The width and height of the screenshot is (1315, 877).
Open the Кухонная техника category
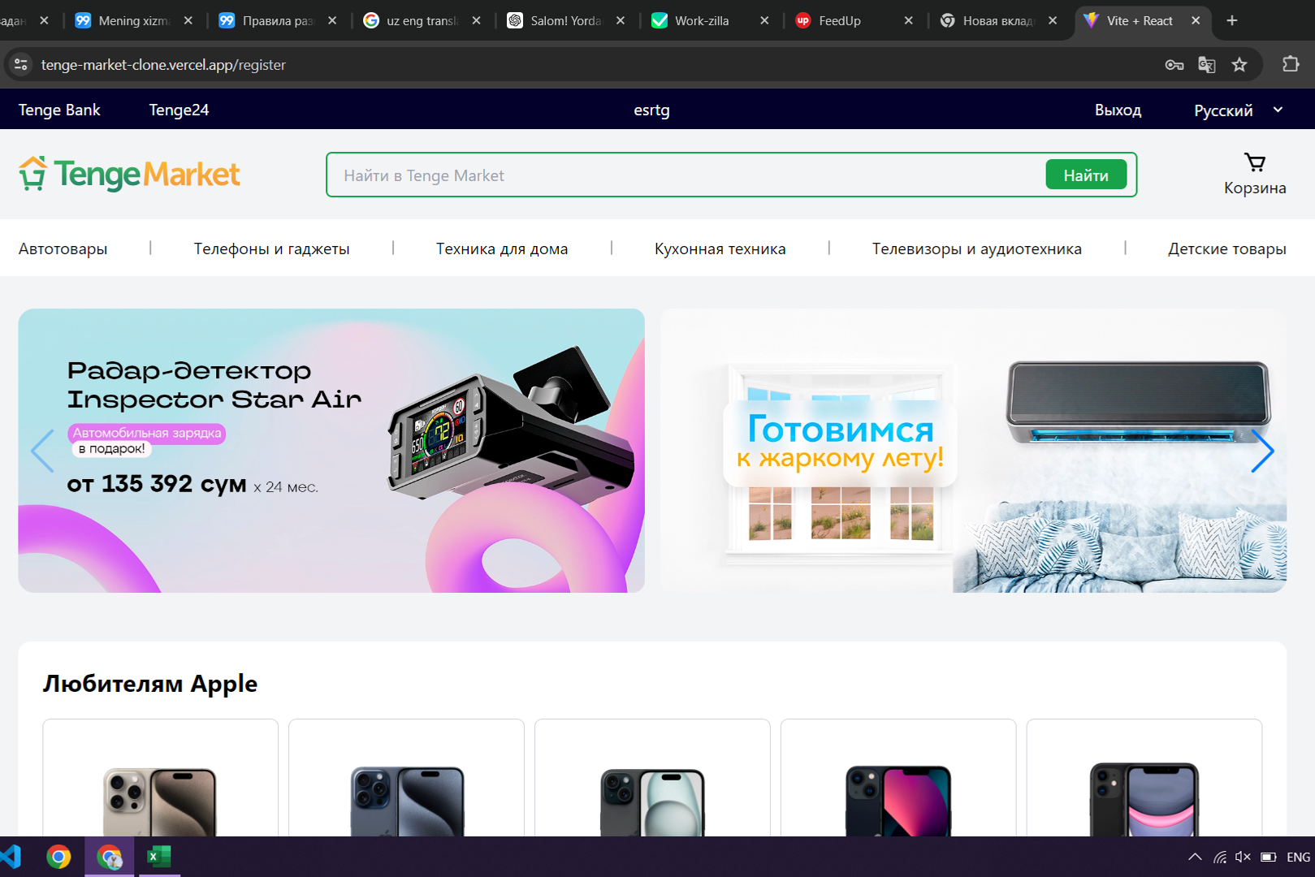point(720,249)
